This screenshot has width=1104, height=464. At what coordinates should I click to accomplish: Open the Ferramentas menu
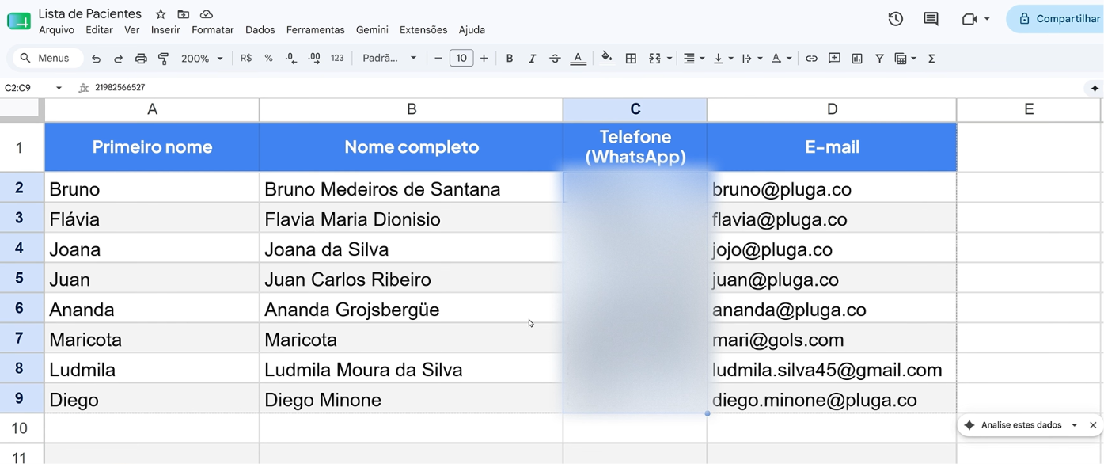click(x=315, y=30)
